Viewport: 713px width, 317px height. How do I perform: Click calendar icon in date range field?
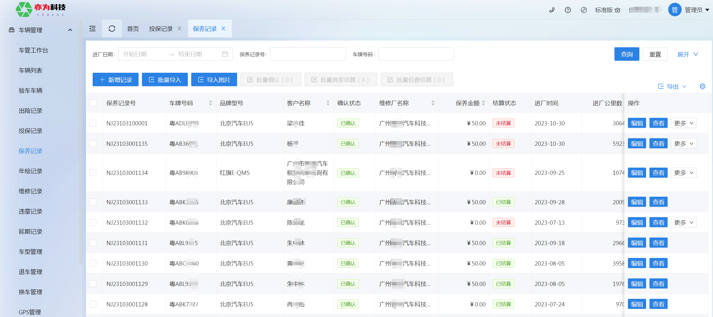(x=225, y=54)
